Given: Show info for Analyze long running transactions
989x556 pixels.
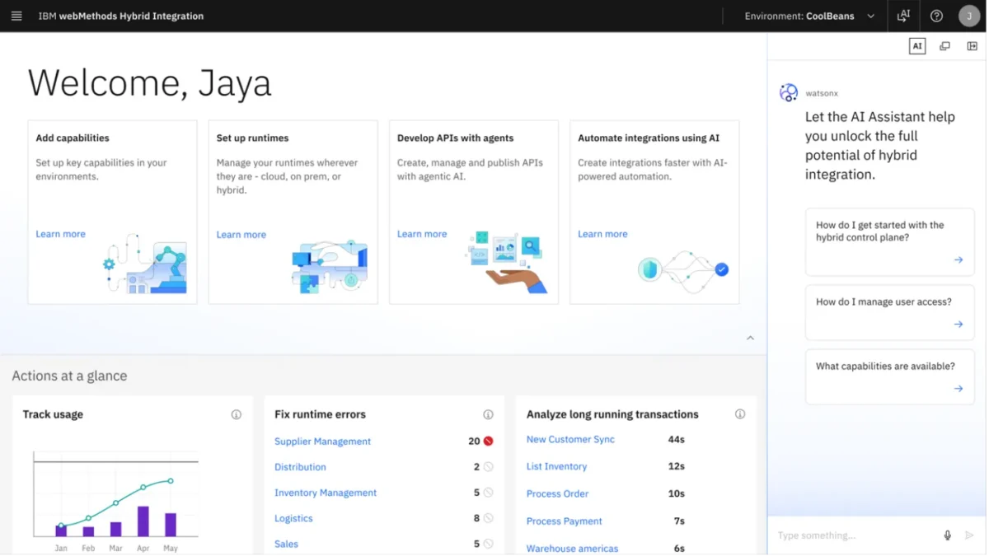Looking at the screenshot, I should click(740, 414).
